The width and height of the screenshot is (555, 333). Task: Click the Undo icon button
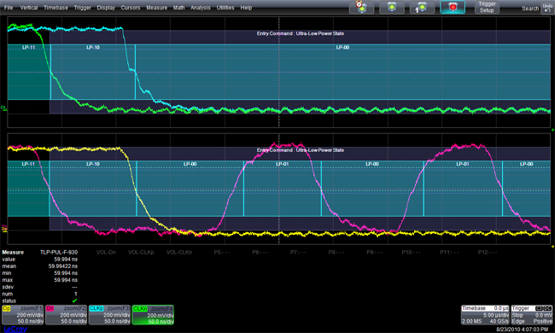tap(547, 8)
